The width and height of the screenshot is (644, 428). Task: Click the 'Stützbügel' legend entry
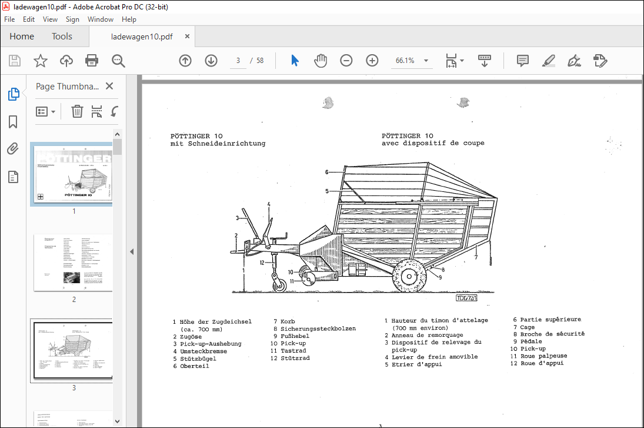[198, 359]
